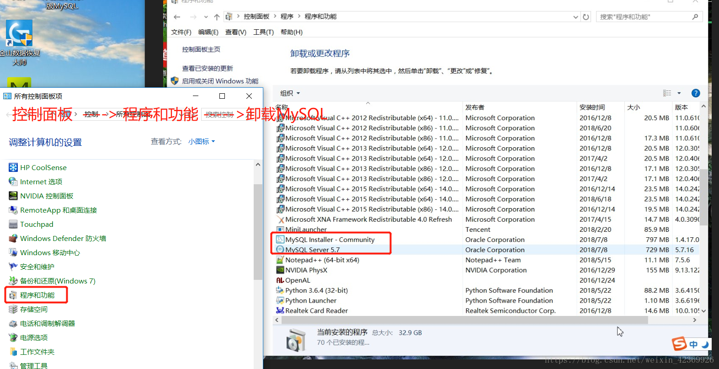Click the NVIDIA PhysX icon
This screenshot has height=369, width=719.
pos(280,270)
